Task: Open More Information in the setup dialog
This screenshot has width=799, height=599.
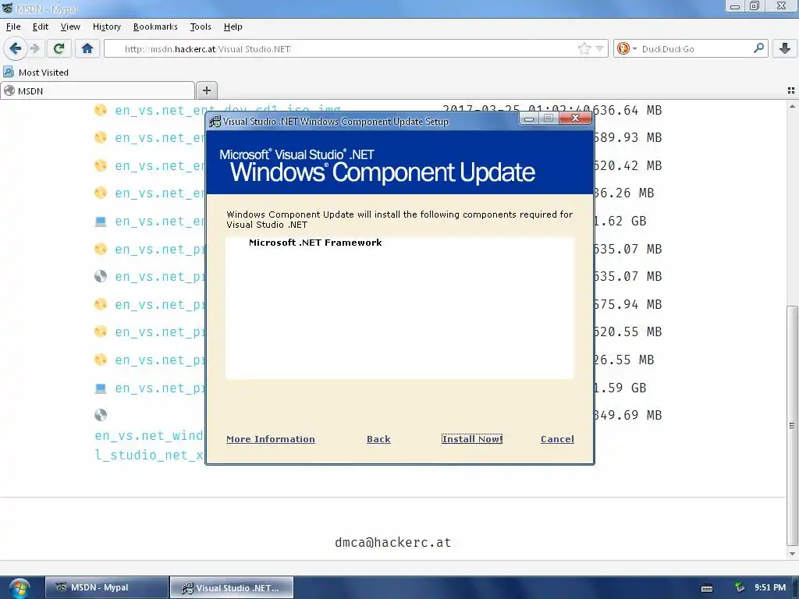Action: coord(271,439)
